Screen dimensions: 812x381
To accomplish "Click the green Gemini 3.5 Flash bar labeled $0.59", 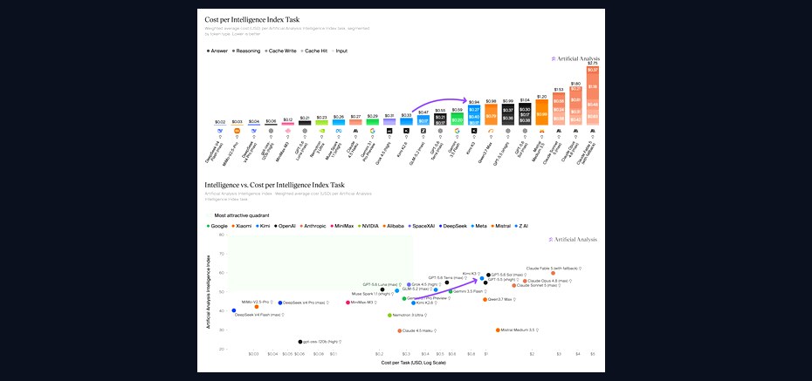I will tap(458, 119).
